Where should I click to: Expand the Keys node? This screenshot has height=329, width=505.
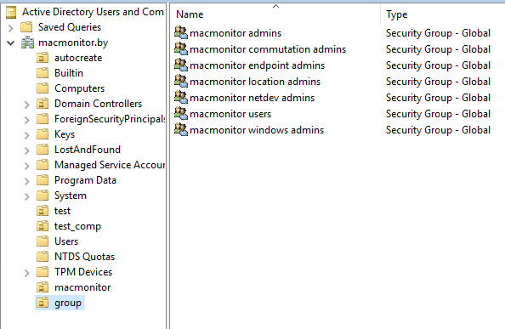[27, 135]
